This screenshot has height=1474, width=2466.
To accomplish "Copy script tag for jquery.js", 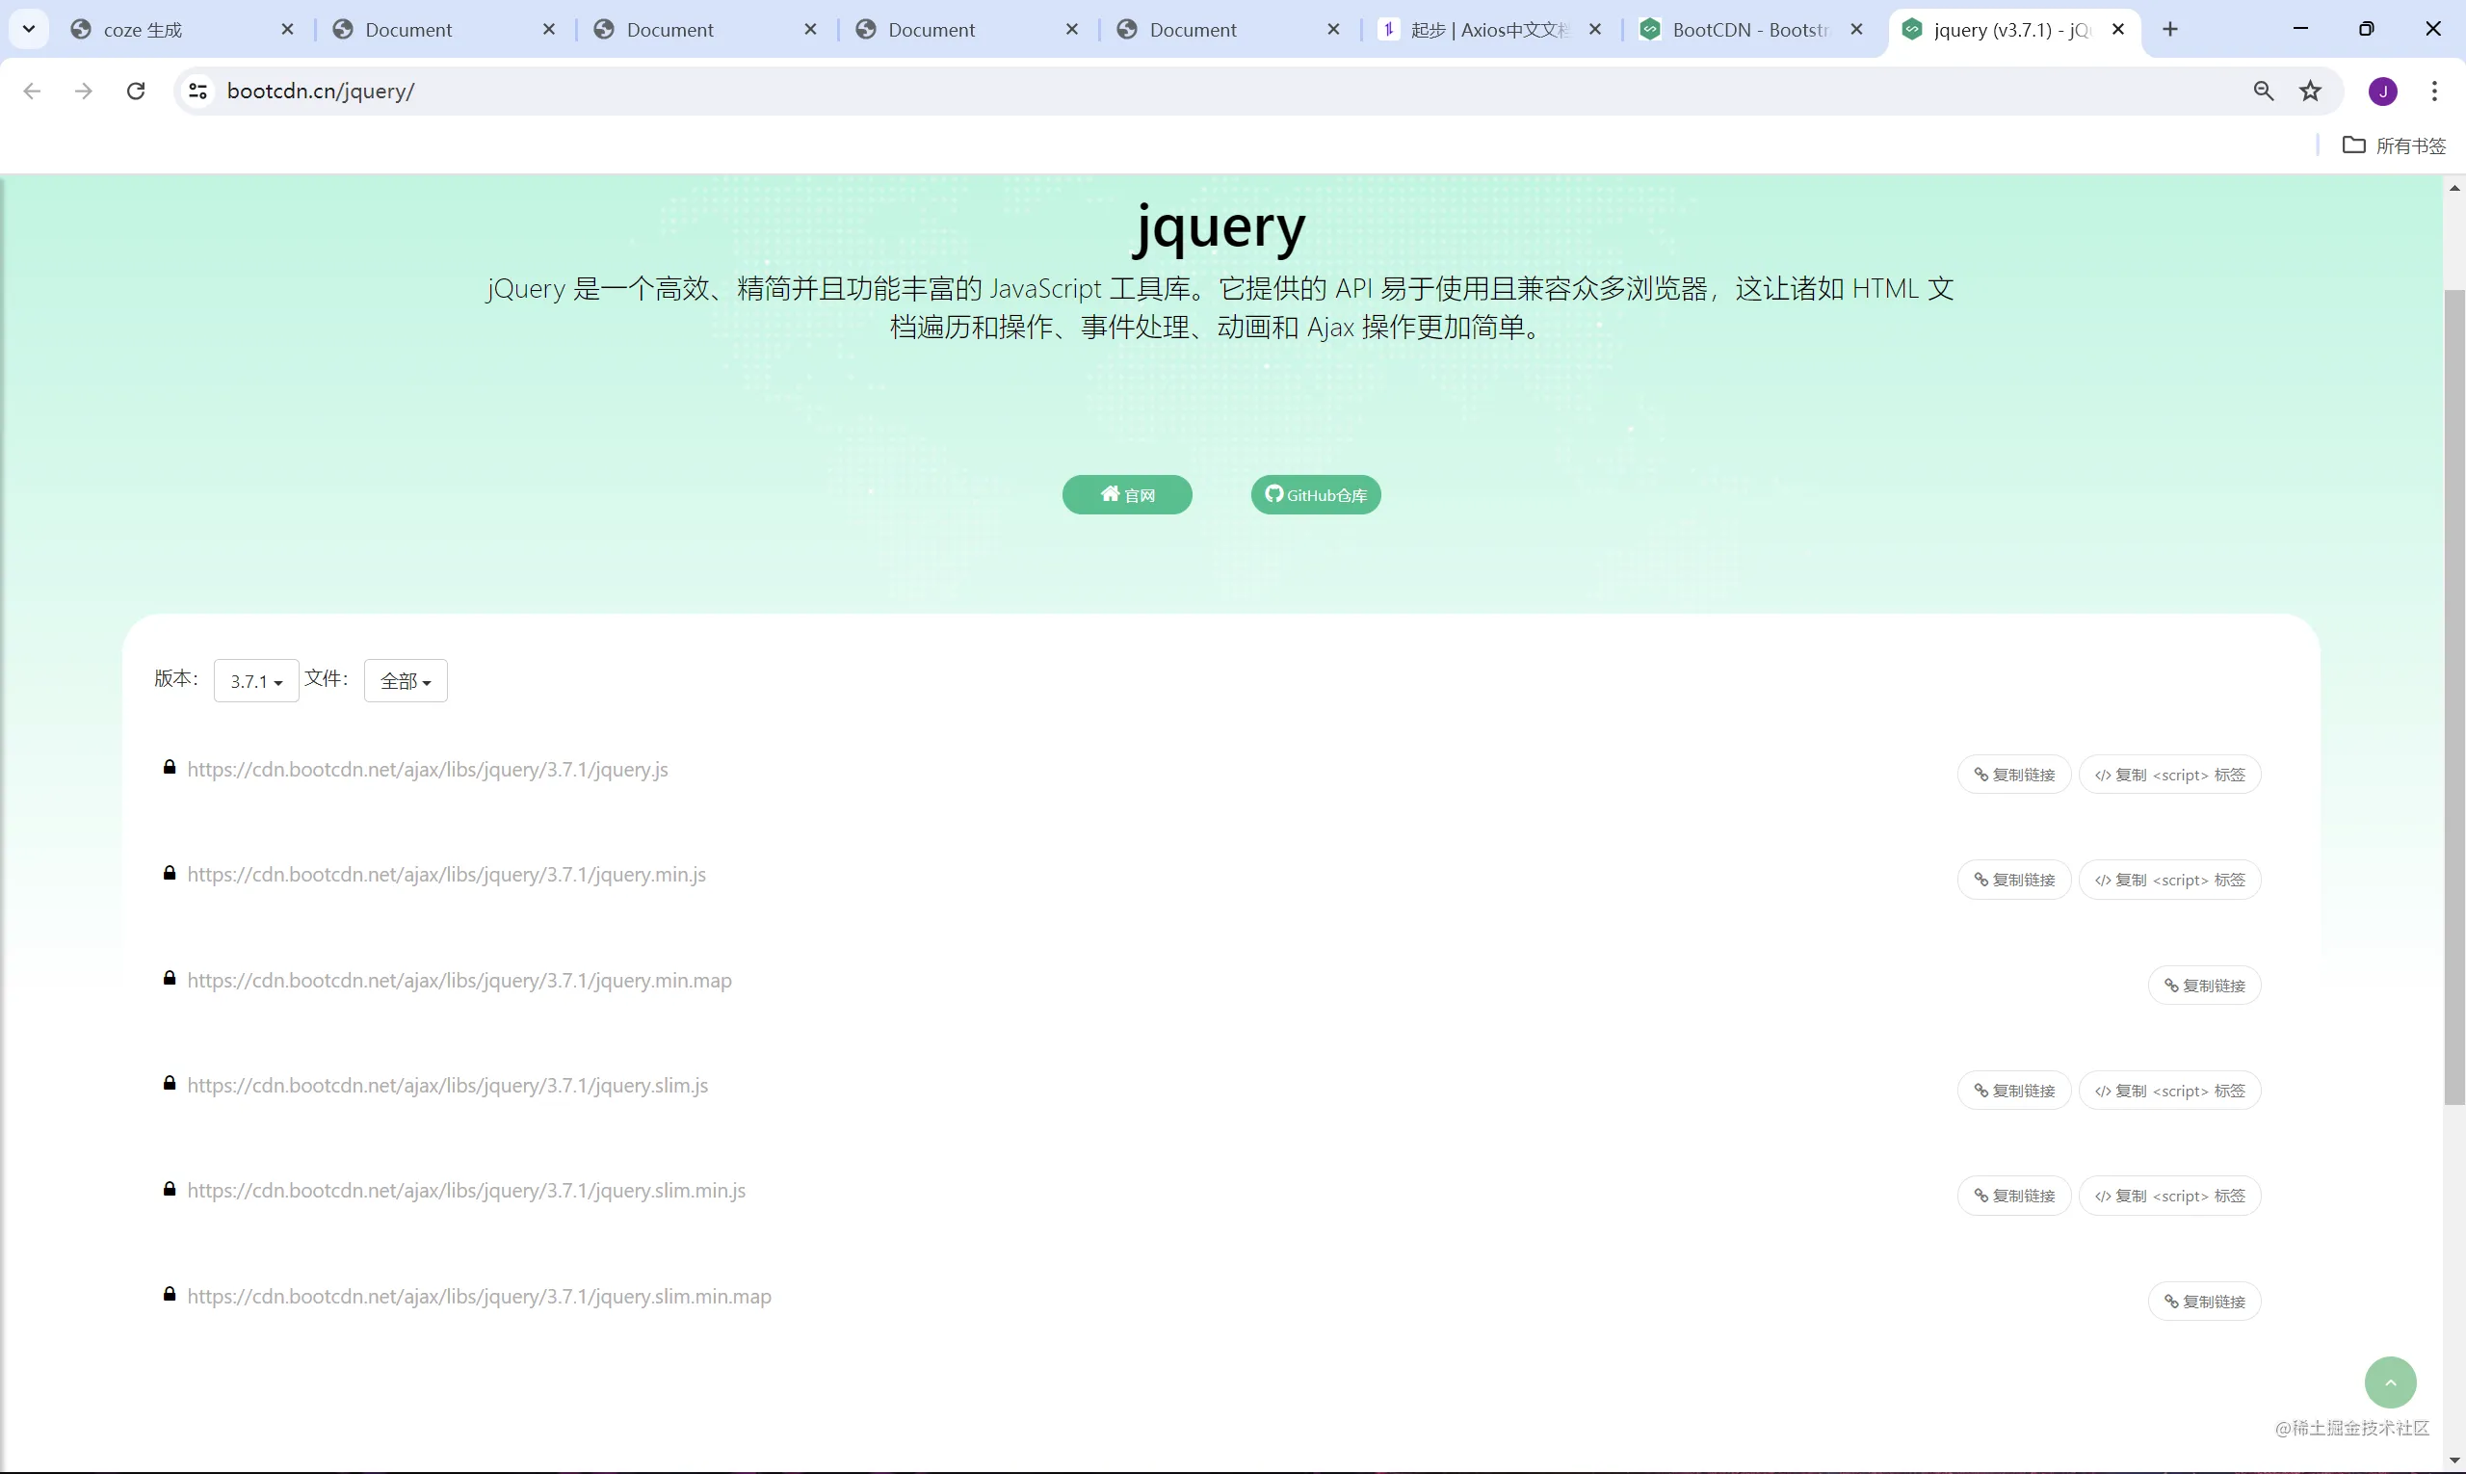I will 2170,775.
